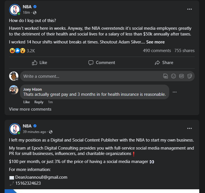The height and width of the screenshot is (193, 205).
Task: Open the 490 comments link
Action: click(157, 51)
